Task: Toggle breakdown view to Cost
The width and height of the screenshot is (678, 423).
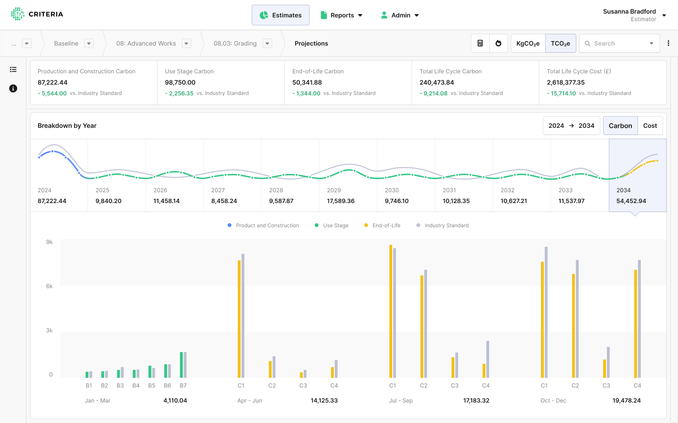Action: [x=650, y=126]
